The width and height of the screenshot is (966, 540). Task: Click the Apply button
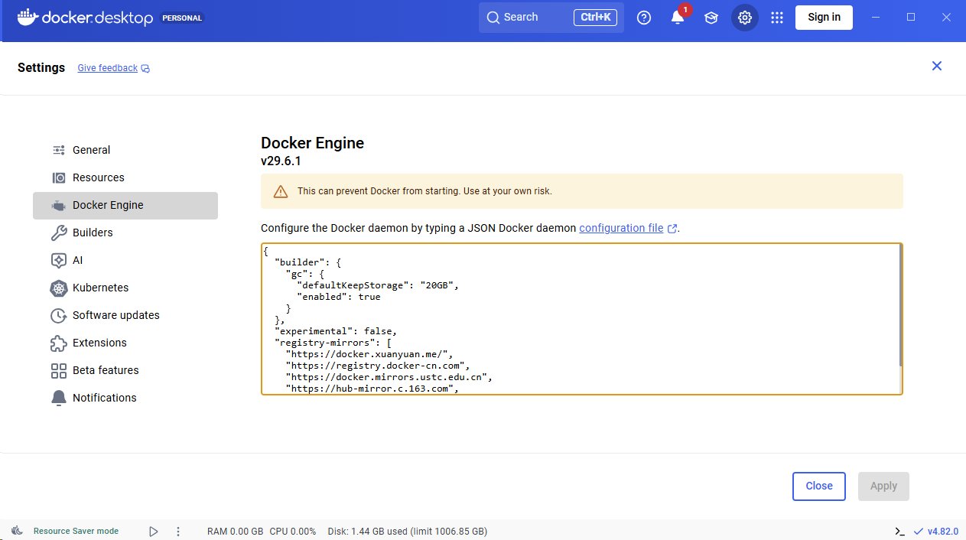pyautogui.click(x=883, y=486)
